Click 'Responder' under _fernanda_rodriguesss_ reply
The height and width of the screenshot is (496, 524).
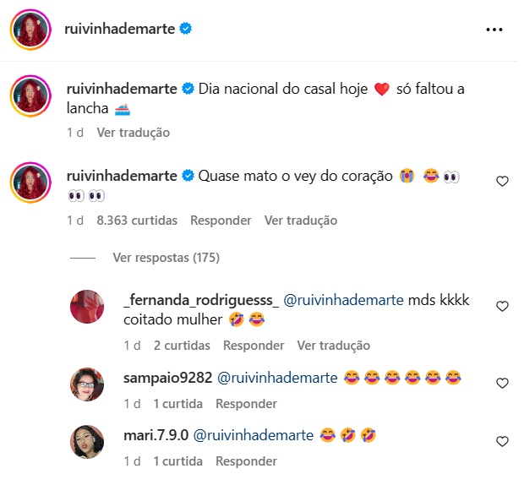[254, 346]
